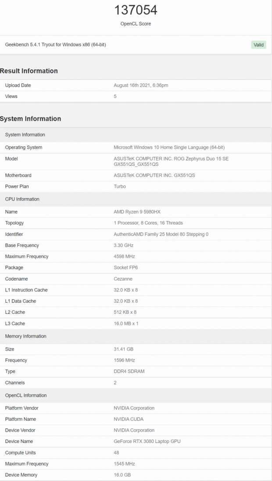272x481 pixels.
Task: Click the Turbo power plan value
Action: 120,187
